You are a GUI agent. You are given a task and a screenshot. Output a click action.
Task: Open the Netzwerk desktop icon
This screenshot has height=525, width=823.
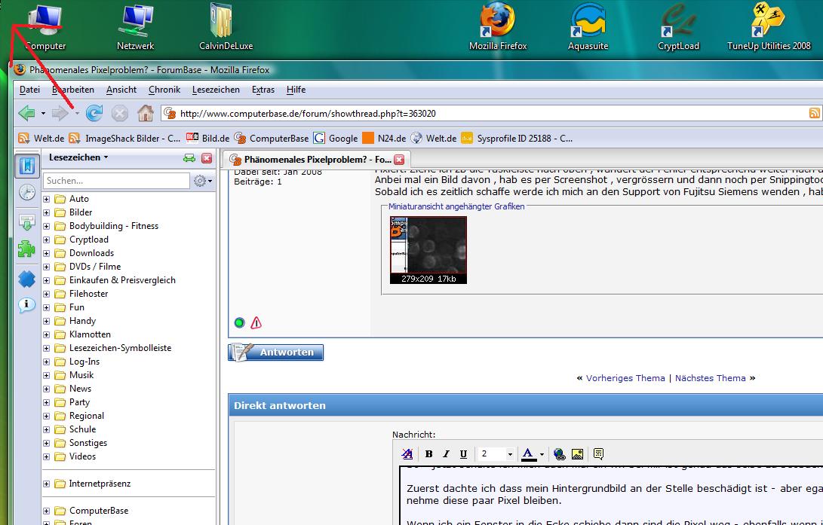pyautogui.click(x=136, y=26)
